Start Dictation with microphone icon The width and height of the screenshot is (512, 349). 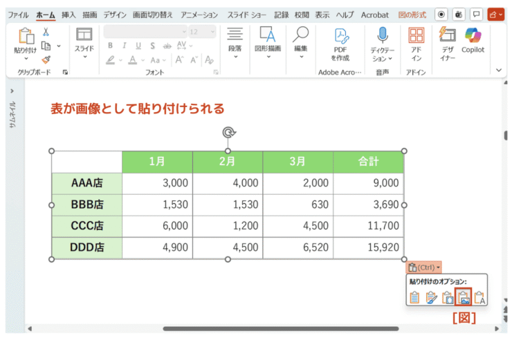383,35
